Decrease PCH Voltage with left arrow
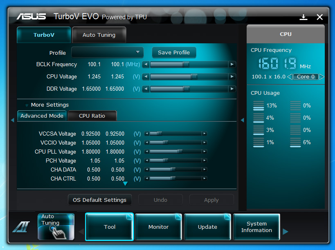This screenshot has height=250, width=335. coord(147,161)
